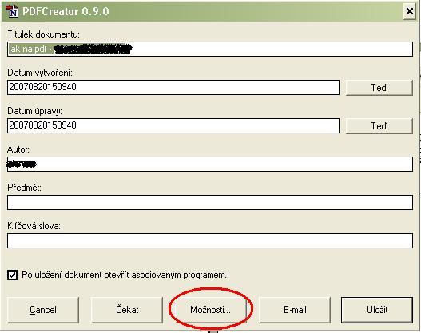Click the Čekat wait button
The width and height of the screenshot is (421, 333).
127,310
